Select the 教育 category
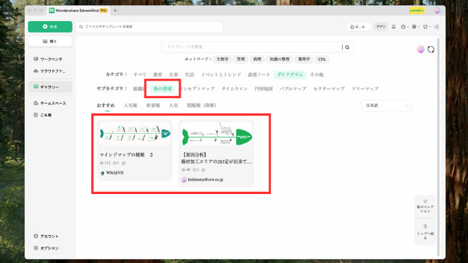The image size is (468, 263). (x=158, y=75)
